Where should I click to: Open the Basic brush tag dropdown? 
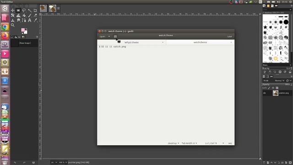[x=277, y=65]
